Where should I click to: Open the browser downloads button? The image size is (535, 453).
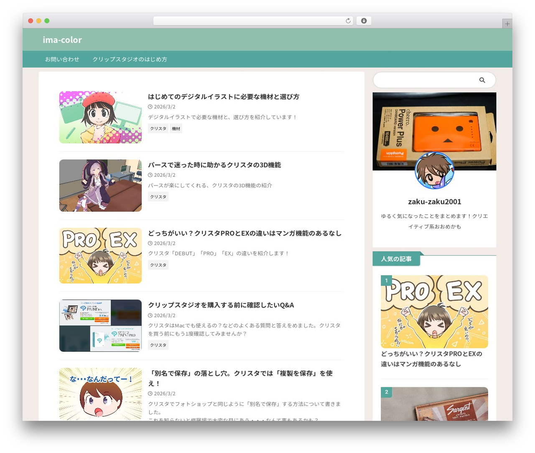click(364, 21)
